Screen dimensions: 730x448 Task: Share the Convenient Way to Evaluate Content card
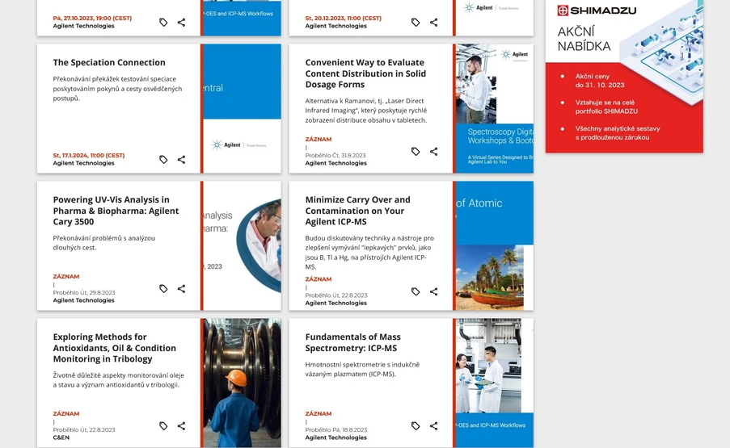[434, 152]
